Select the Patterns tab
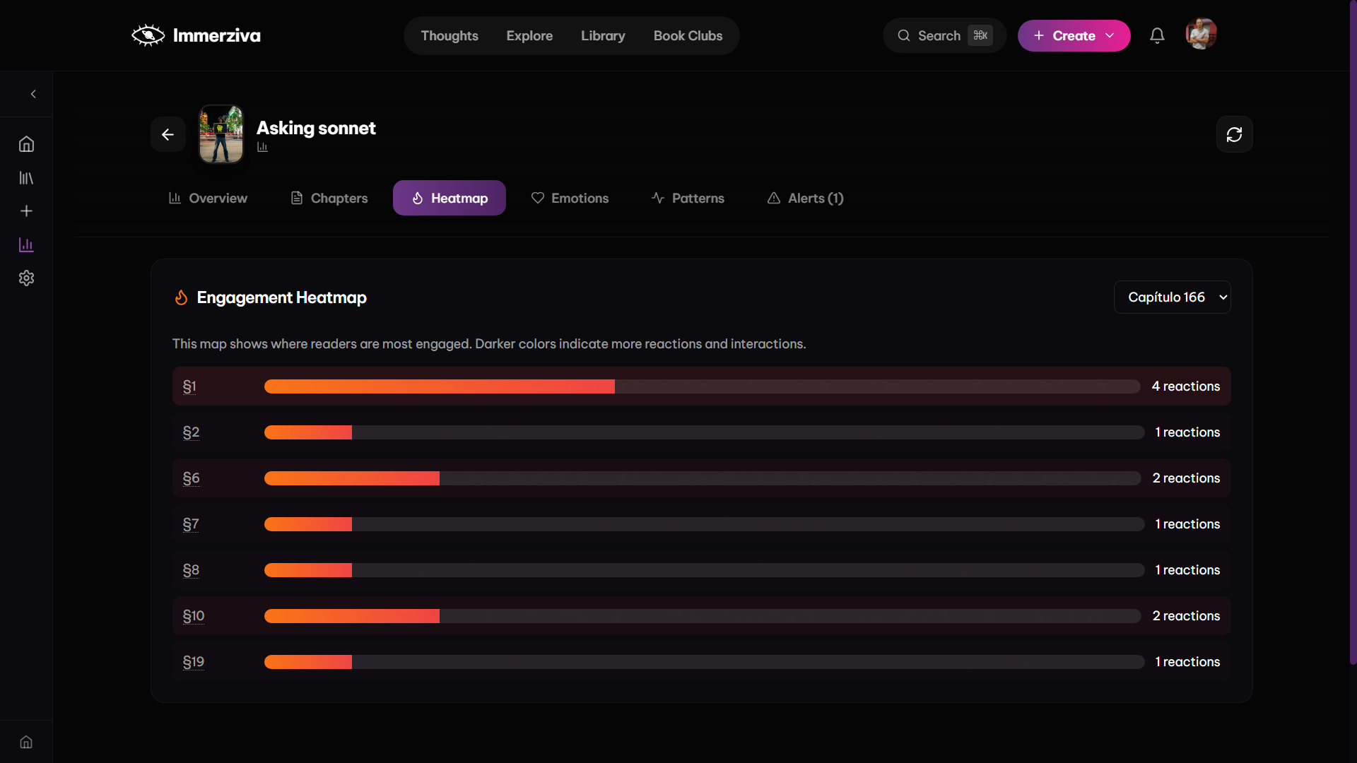The width and height of the screenshot is (1357, 763). click(x=688, y=199)
